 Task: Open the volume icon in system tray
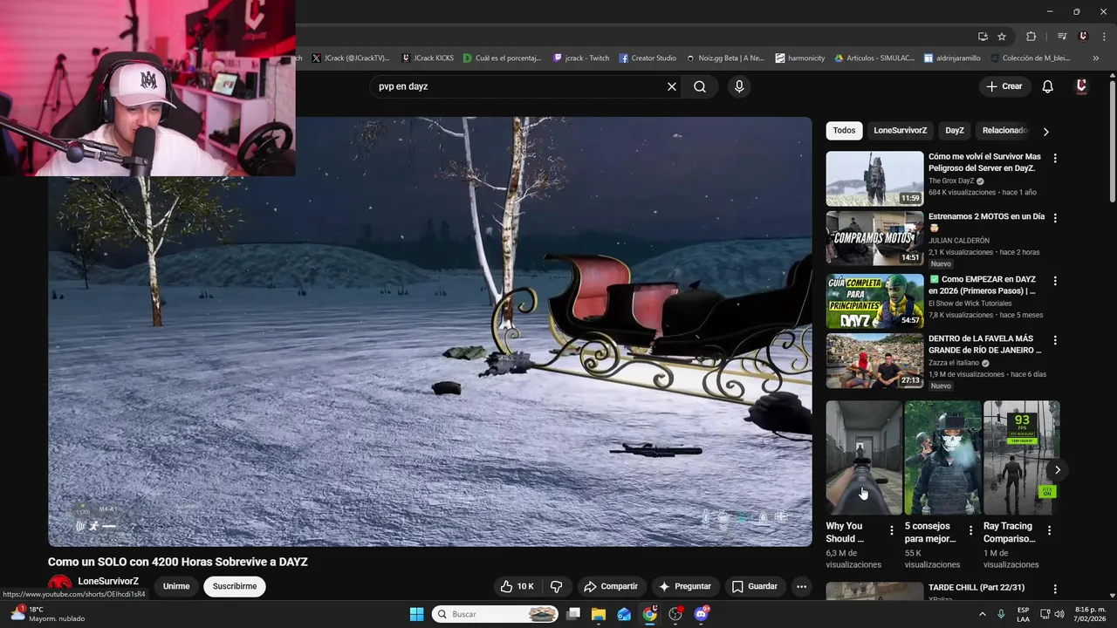[x=1059, y=614]
